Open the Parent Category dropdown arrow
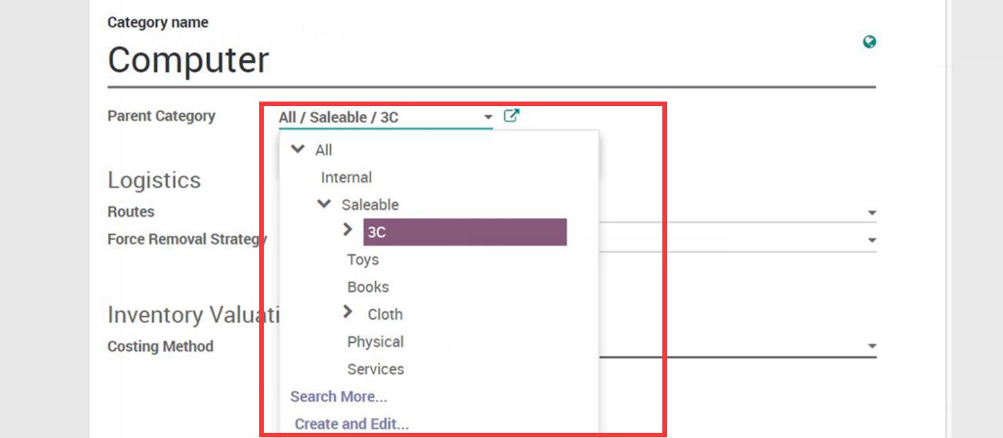Screen dimensions: 1003x438 tap(488, 117)
